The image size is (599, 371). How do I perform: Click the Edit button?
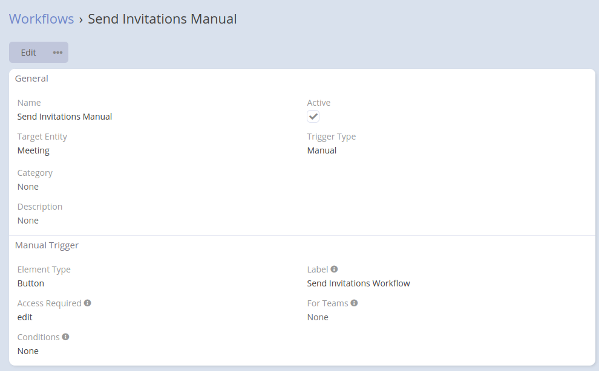[x=28, y=53]
